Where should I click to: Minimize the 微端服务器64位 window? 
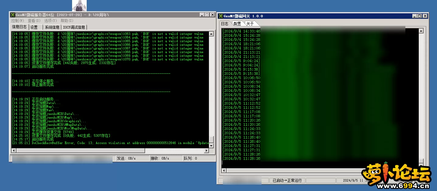pos(202,15)
